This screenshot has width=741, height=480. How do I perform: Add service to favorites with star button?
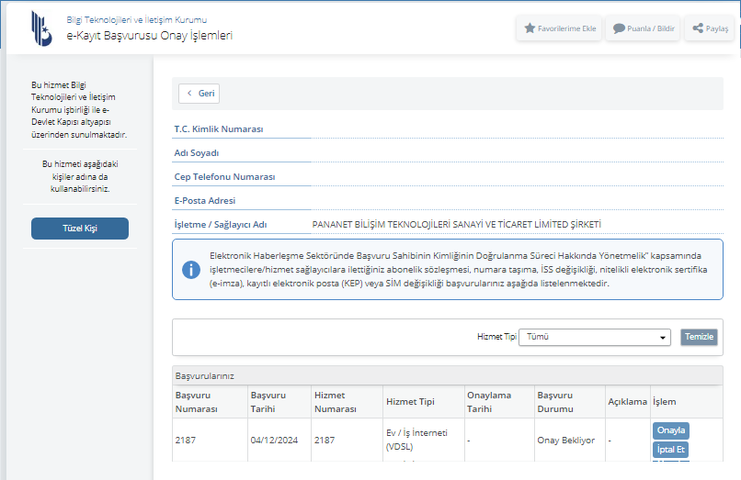point(560,28)
